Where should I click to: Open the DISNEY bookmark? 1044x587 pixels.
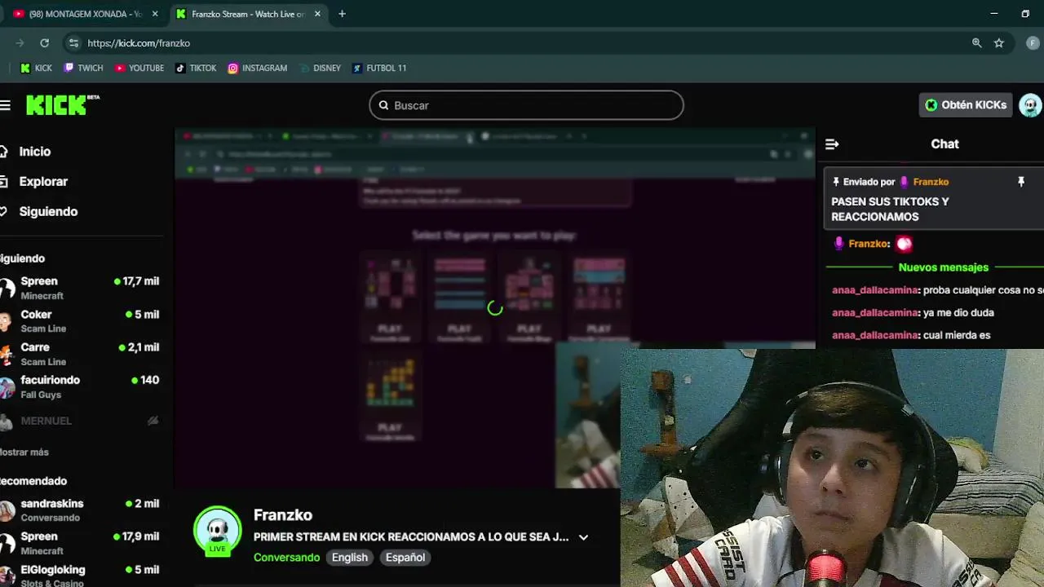pyautogui.click(x=320, y=68)
